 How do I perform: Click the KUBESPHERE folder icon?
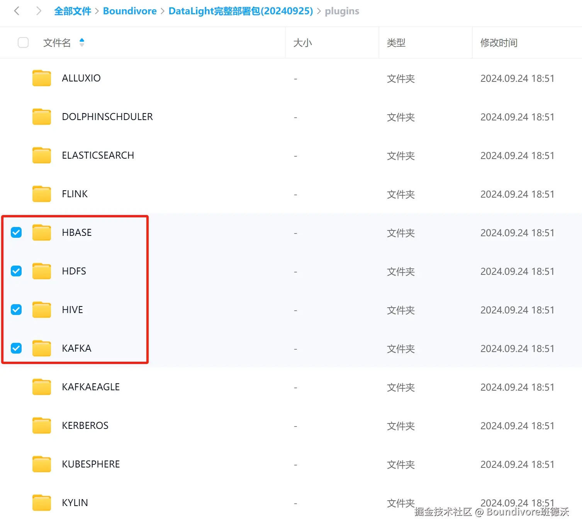(42, 464)
